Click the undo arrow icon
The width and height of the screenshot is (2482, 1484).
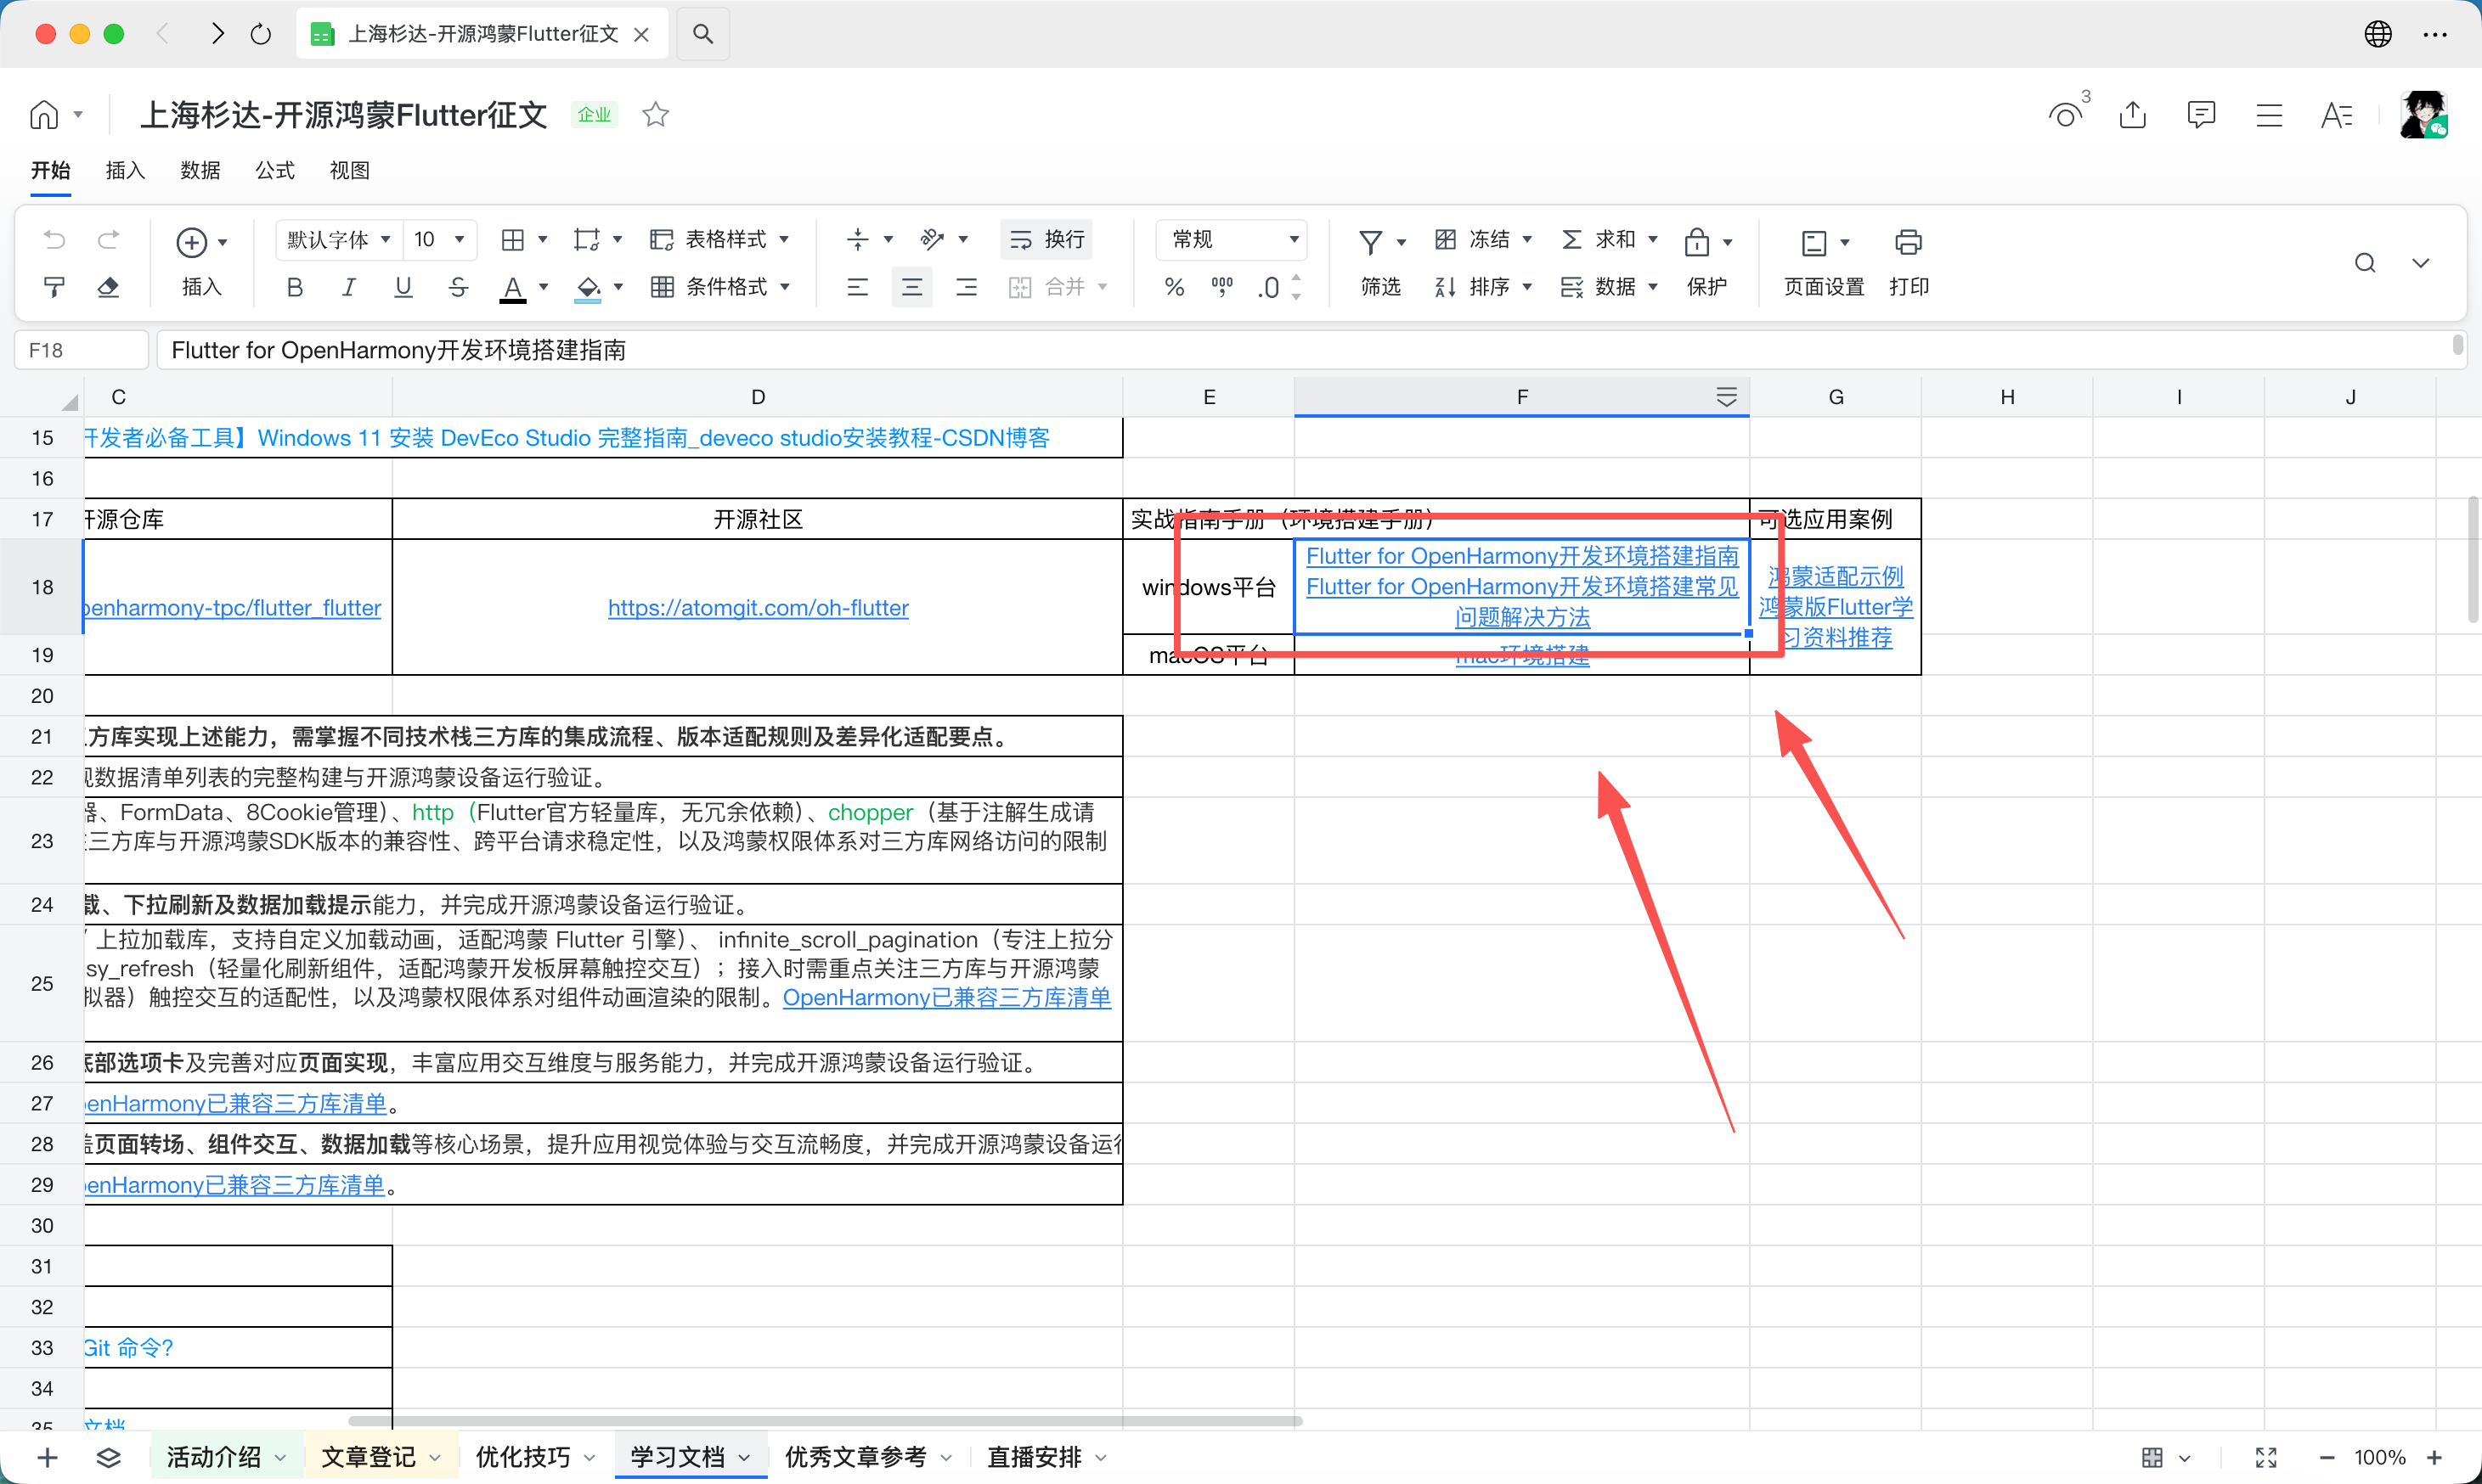[54, 240]
